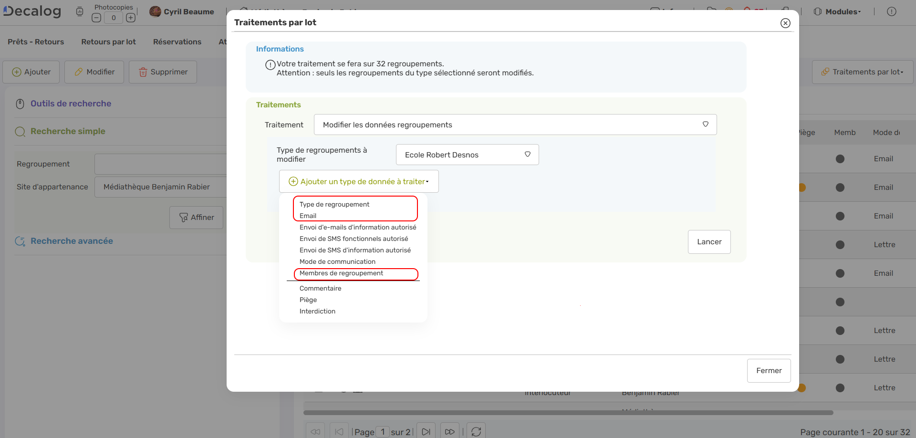Screen dimensions: 916x438
Task: Click the page number field showing 1
Action: [383, 432]
